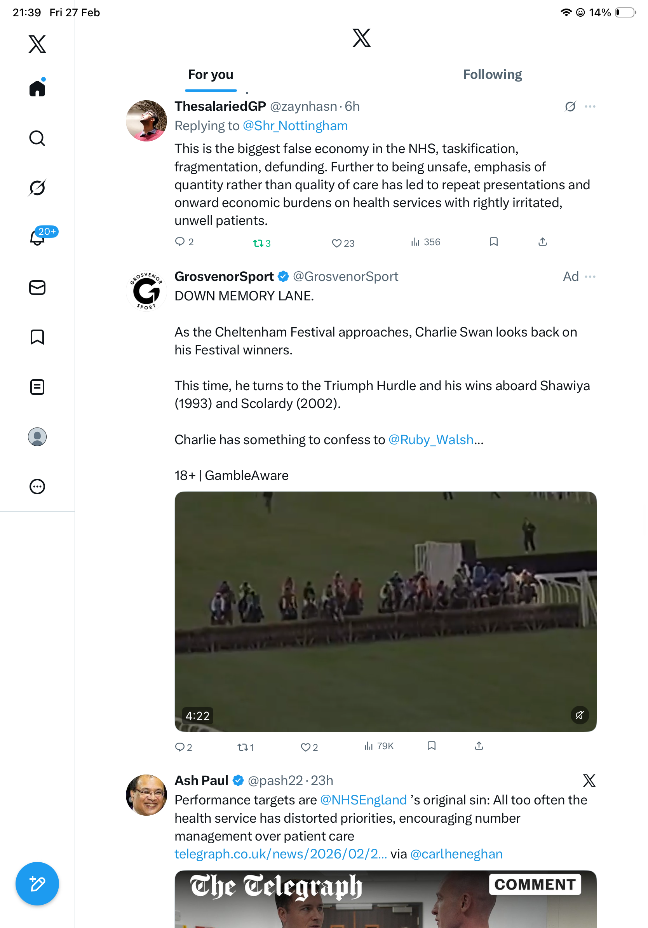The height and width of the screenshot is (928, 648).
Task: Toggle repost on ThesalariedGP's reply
Action: (x=258, y=243)
